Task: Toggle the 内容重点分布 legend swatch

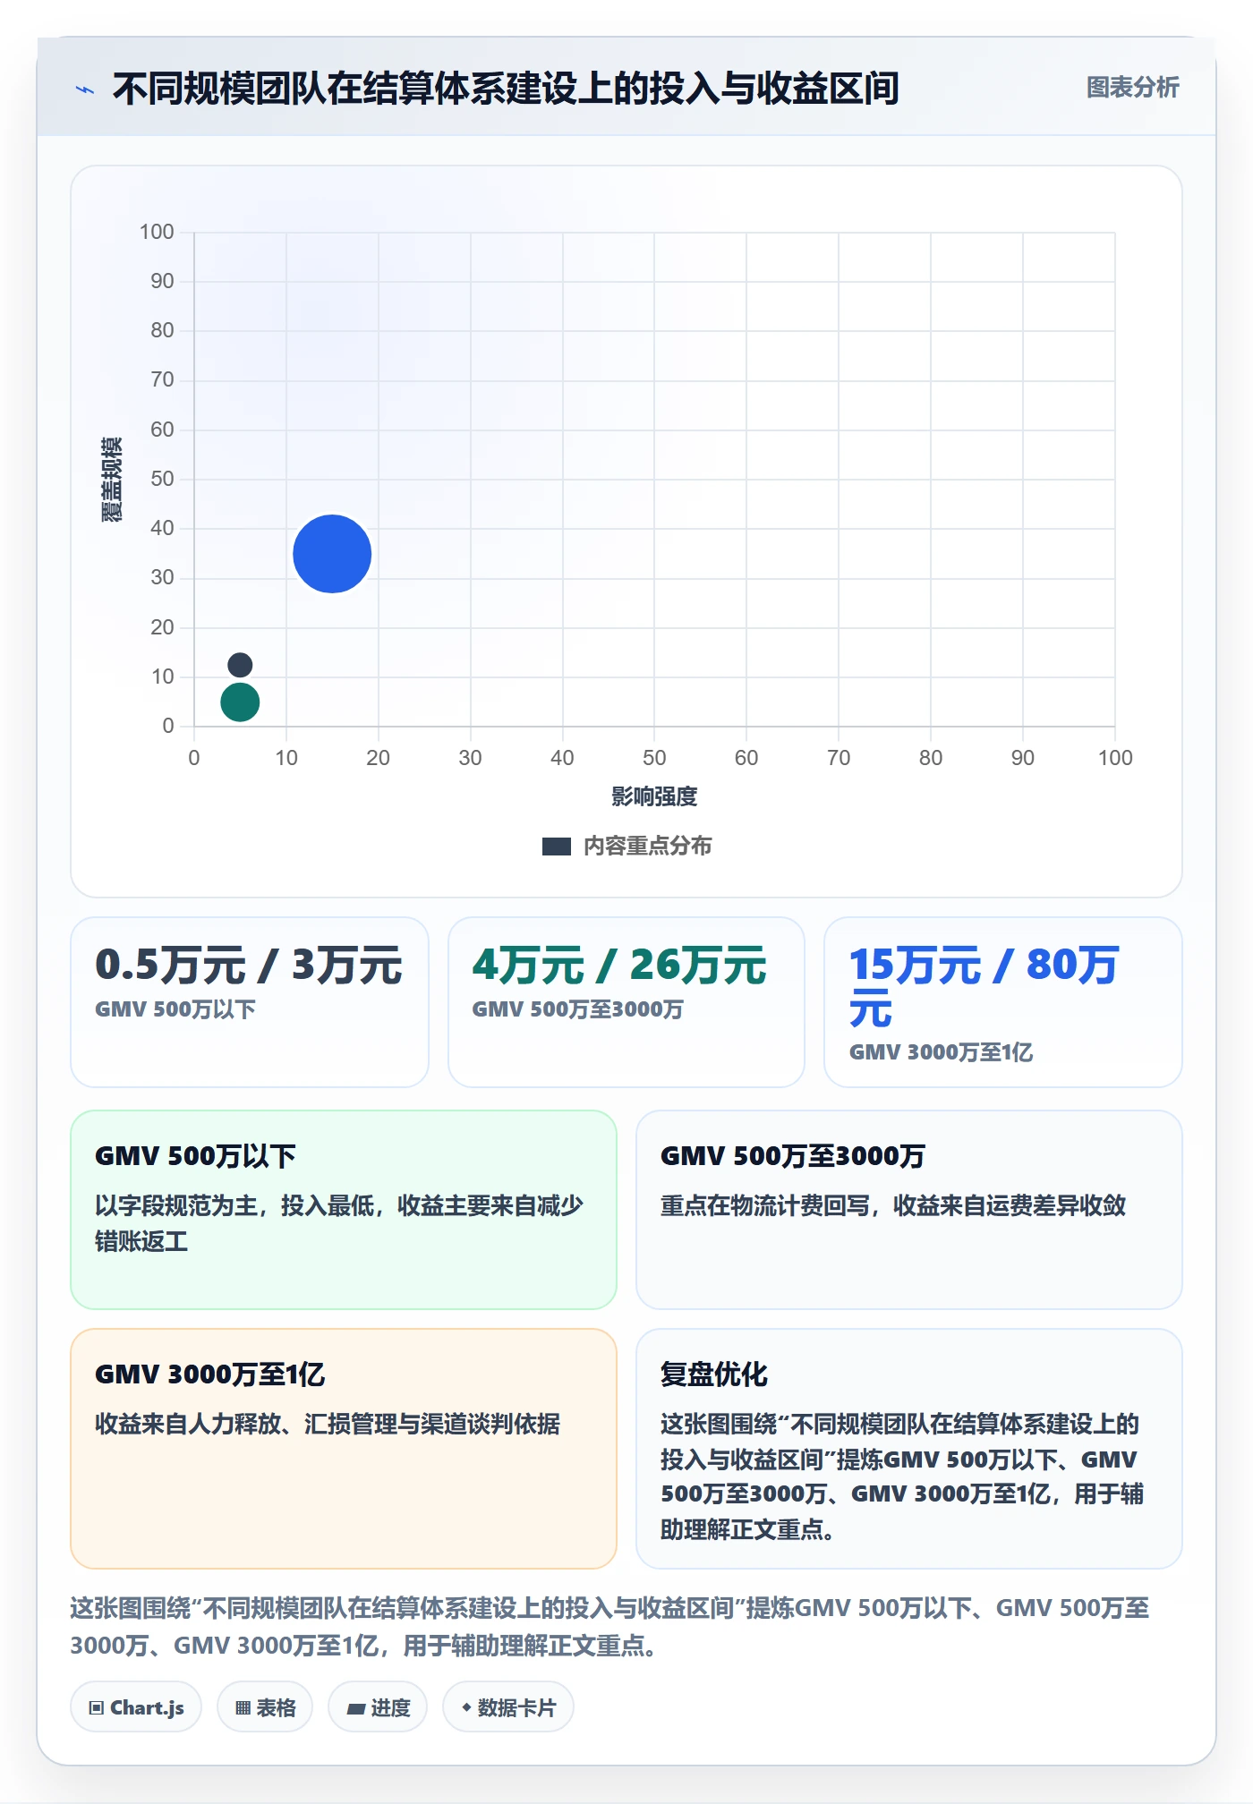Action: pyautogui.click(x=557, y=847)
